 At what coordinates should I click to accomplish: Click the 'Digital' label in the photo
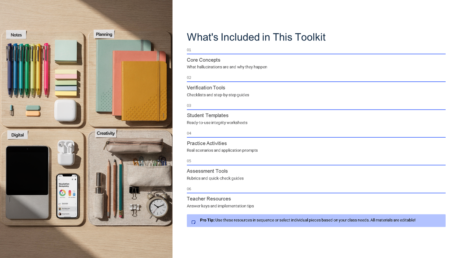(x=18, y=135)
